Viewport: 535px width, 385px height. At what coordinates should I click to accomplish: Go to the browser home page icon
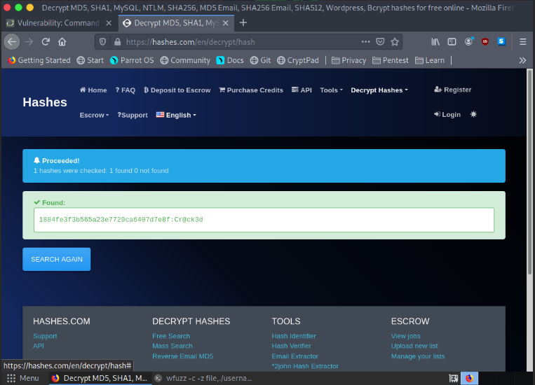[x=62, y=42]
